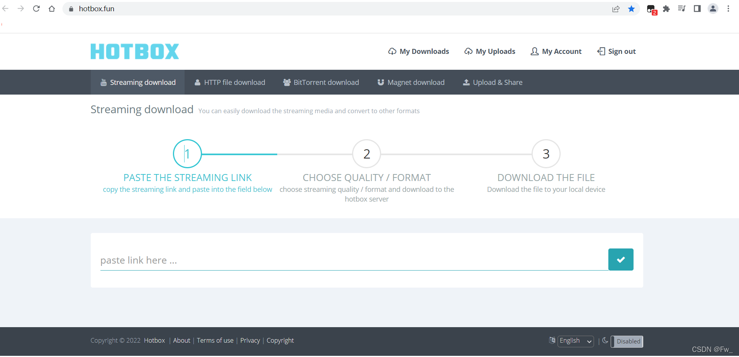739x357 pixels.
Task: Share this page via address bar icon
Action: coord(616,9)
